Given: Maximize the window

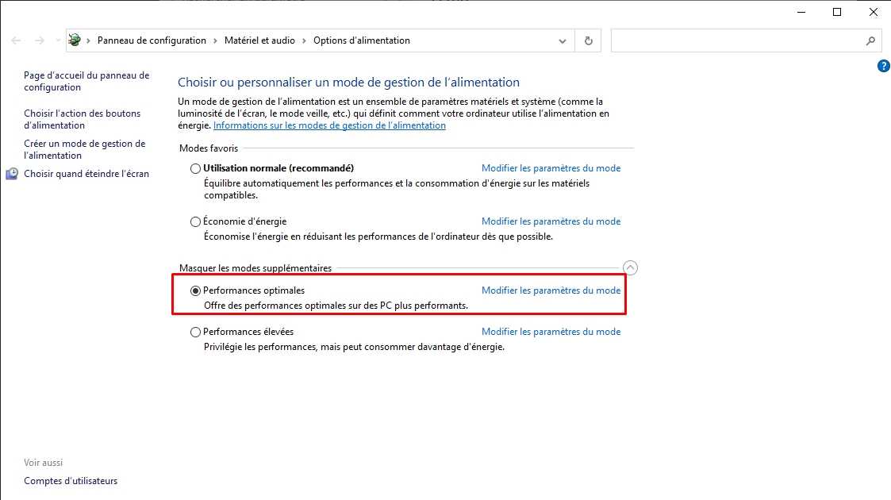Looking at the screenshot, I should (x=837, y=12).
